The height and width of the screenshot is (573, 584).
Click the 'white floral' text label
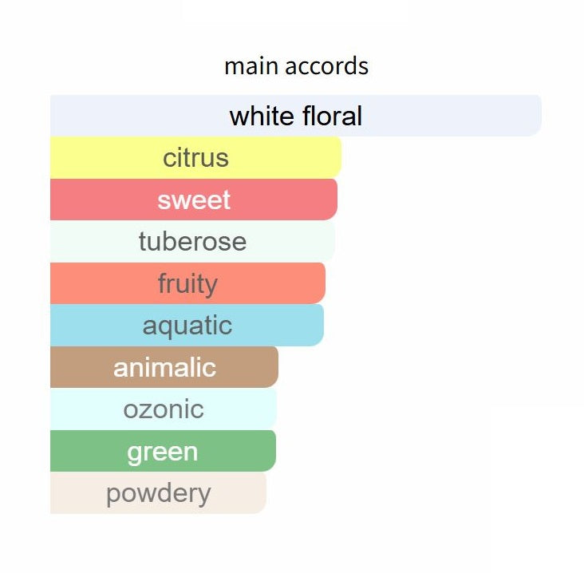(296, 117)
